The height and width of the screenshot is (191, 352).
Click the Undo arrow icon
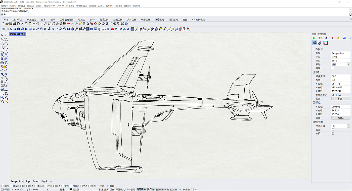[34, 24]
